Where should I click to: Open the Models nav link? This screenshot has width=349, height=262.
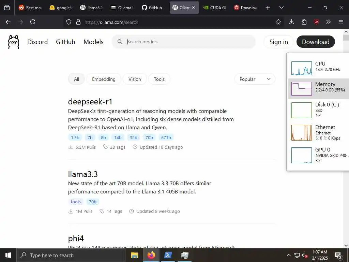point(93,42)
